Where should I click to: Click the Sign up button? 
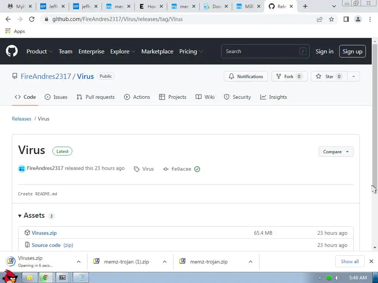pyautogui.click(x=353, y=51)
